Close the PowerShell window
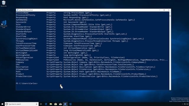 pos(169,10)
